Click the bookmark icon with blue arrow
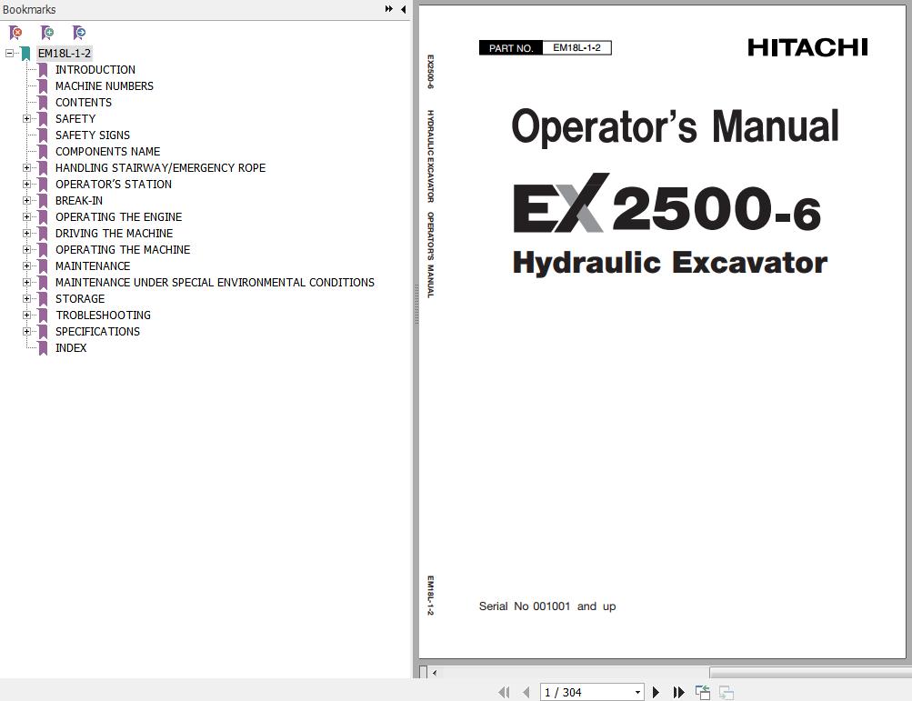912x701 pixels. pos(79,33)
